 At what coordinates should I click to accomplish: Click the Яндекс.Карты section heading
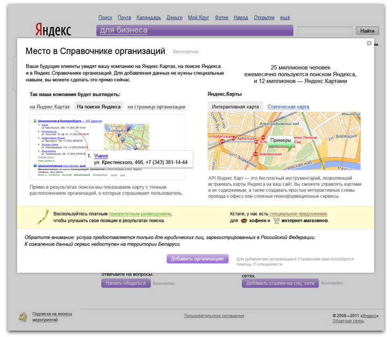tap(224, 94)
